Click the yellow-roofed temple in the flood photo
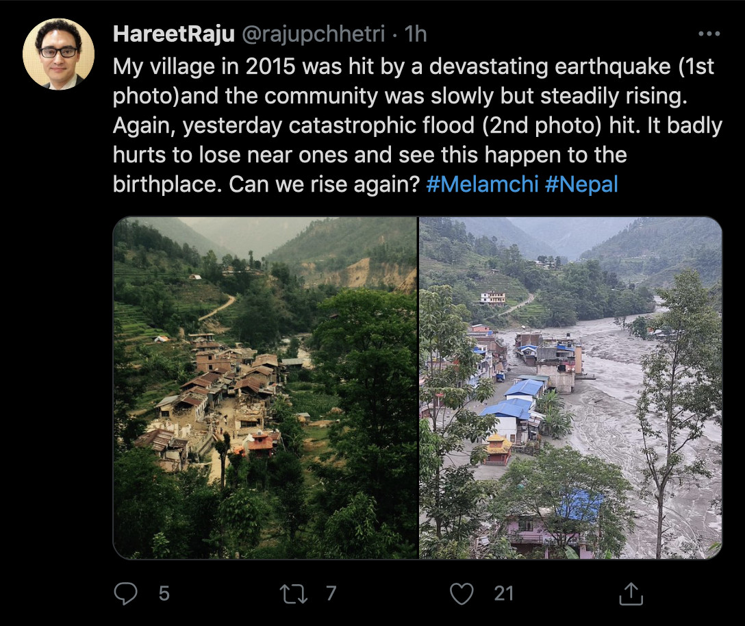 [x=498, y=449]
